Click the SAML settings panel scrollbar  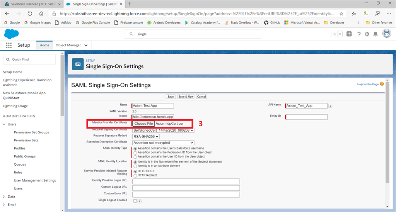(387, 132)
